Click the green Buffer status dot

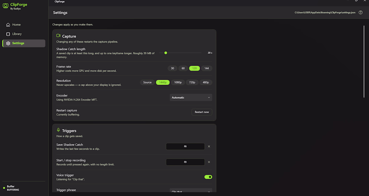pyautogui.click(x=4, y=188)
